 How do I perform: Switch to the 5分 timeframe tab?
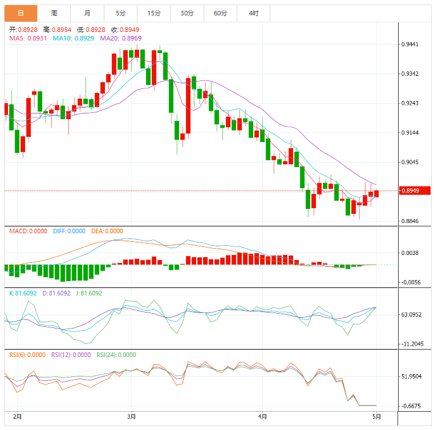point(120,13)
